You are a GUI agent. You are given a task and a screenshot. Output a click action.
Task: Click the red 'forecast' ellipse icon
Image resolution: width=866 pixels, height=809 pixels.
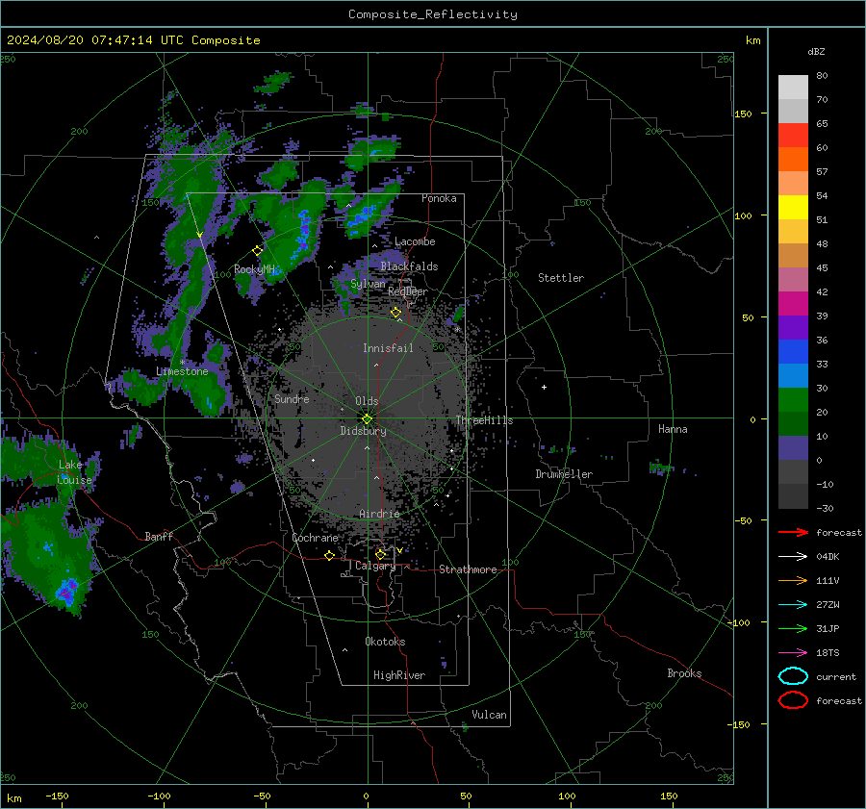(x=793, y=700)
